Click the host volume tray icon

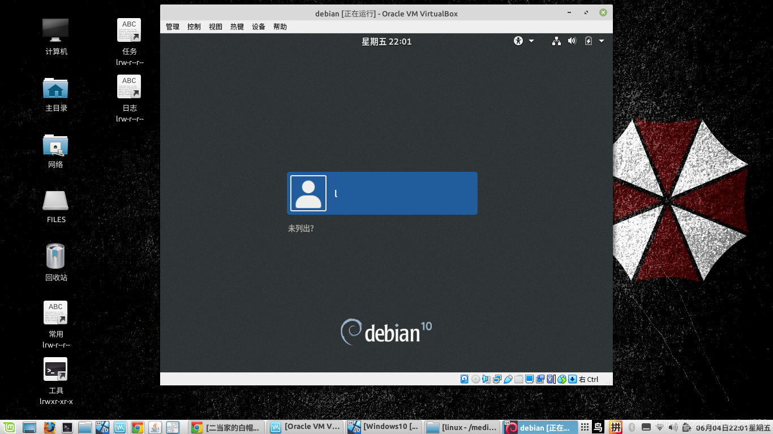[673, 428]
